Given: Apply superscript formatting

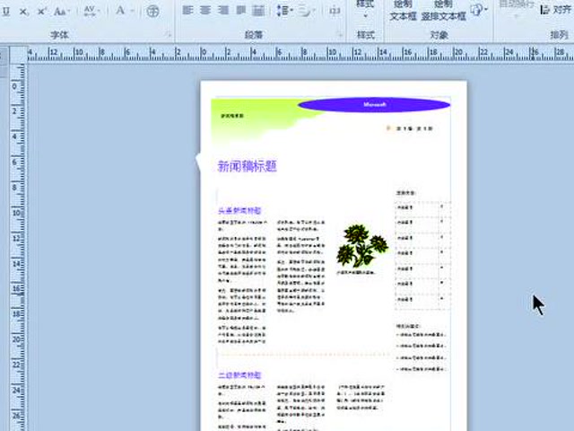Looking at the screenshot, I should pos(41,12).
